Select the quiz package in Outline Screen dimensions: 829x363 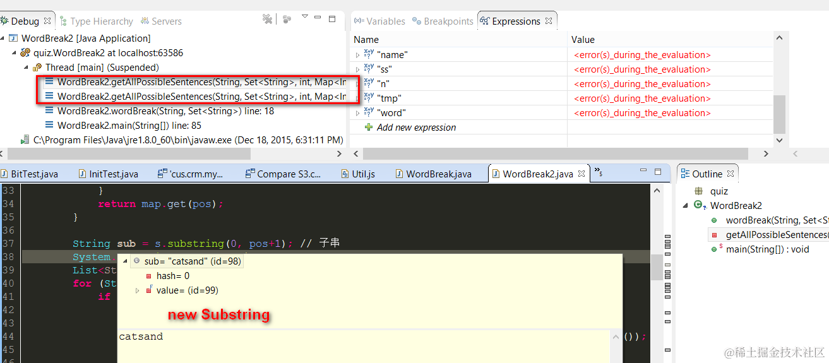(x=719, y=191)
